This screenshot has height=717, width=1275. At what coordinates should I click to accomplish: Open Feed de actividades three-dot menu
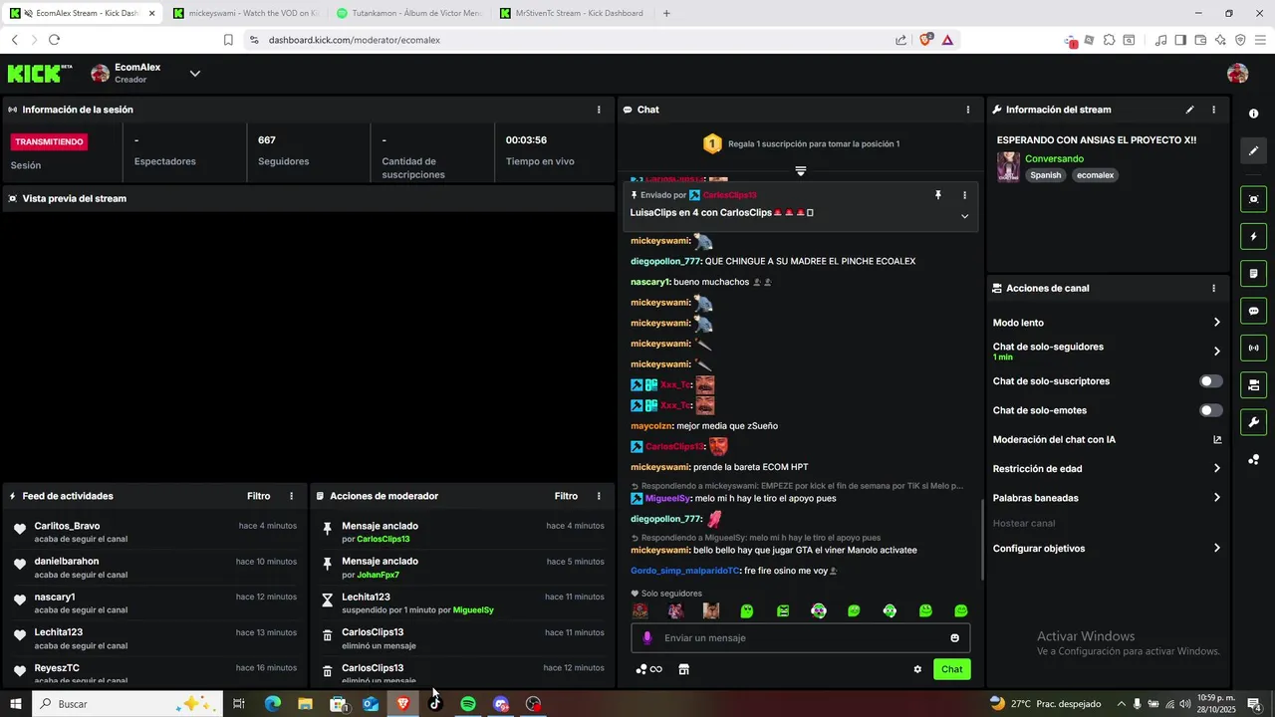coord(291,496)
